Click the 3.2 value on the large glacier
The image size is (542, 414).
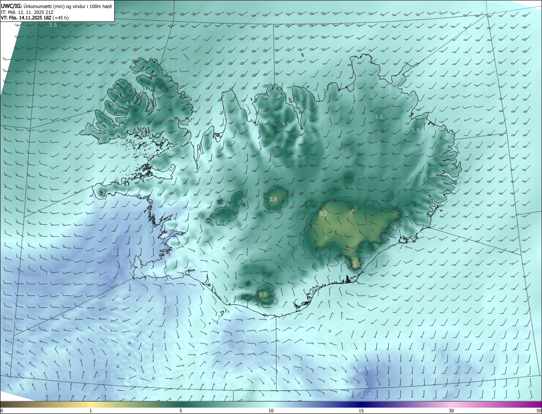323,214
